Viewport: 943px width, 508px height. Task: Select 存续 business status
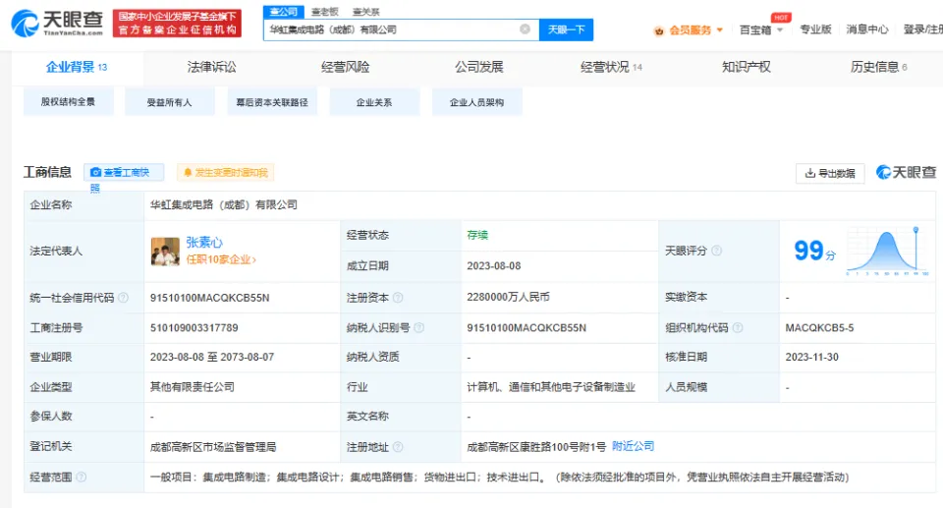pos(477,235)
